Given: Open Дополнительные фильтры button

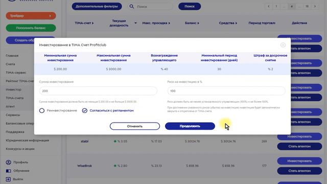Looking at the screenshot, I should pos(97,6).
